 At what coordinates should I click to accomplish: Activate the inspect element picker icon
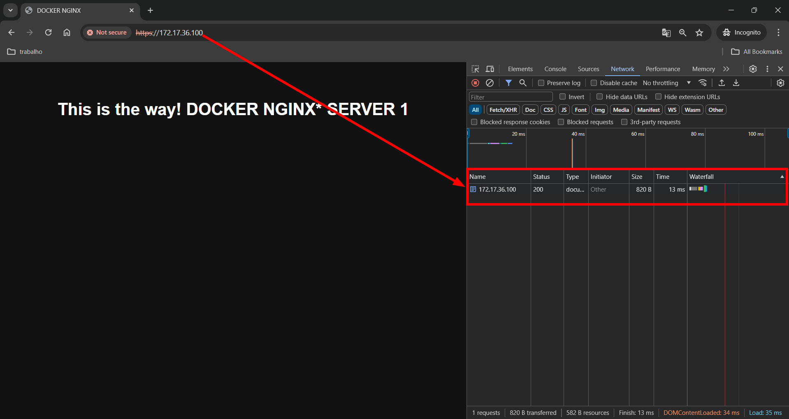tap(476, 69)
